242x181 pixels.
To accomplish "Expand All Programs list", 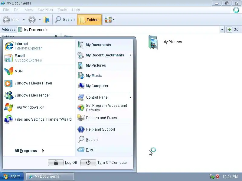I will click(x=29, y=151).
